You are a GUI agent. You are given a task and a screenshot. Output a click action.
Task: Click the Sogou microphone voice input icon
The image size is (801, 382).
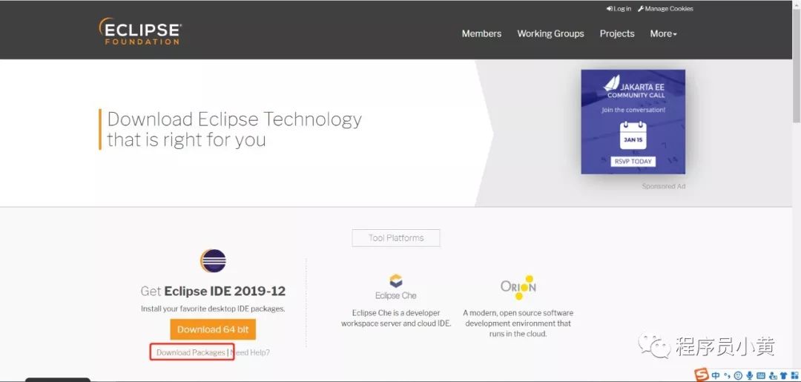coord(749,375)
